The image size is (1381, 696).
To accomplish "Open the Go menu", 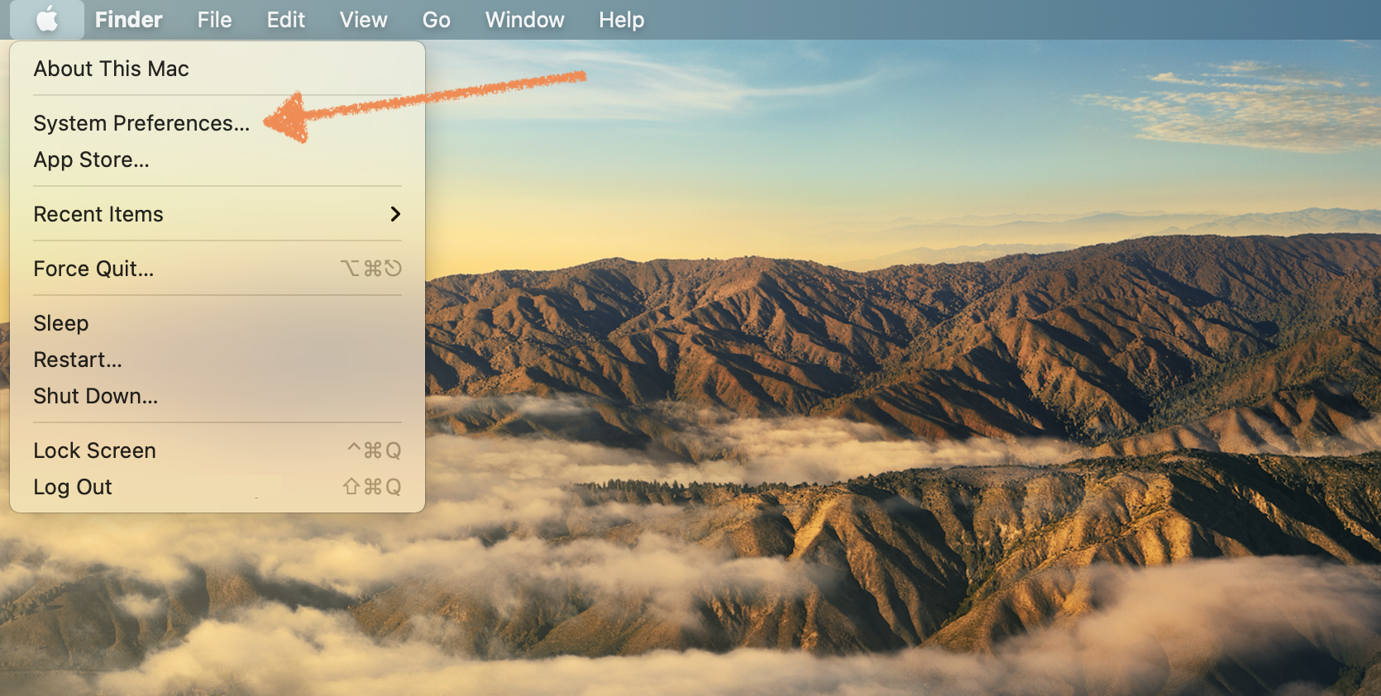I will coord(436,20).
